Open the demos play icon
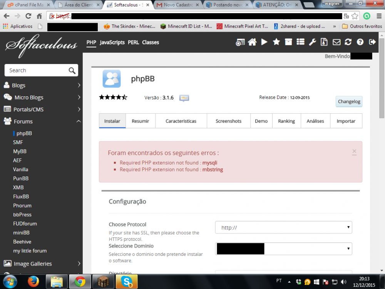The image size is (385, 289). point(264,42)
